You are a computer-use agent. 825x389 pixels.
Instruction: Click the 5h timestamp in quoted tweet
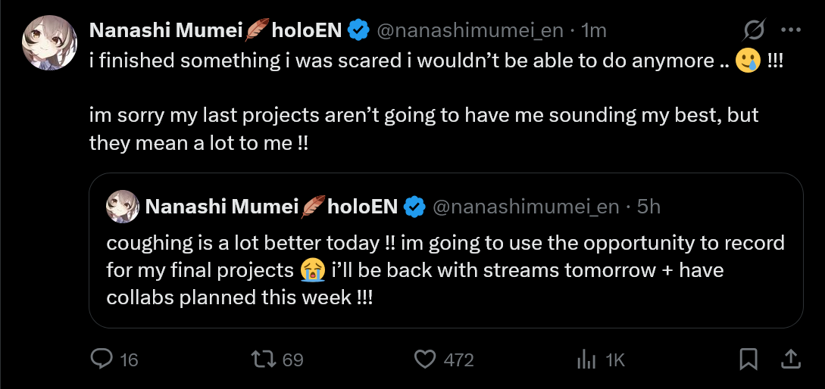(x=648, y=206)
